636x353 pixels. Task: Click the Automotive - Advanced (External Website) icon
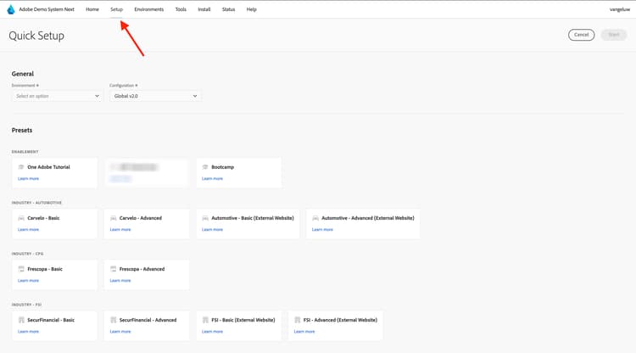coord(315,218)
